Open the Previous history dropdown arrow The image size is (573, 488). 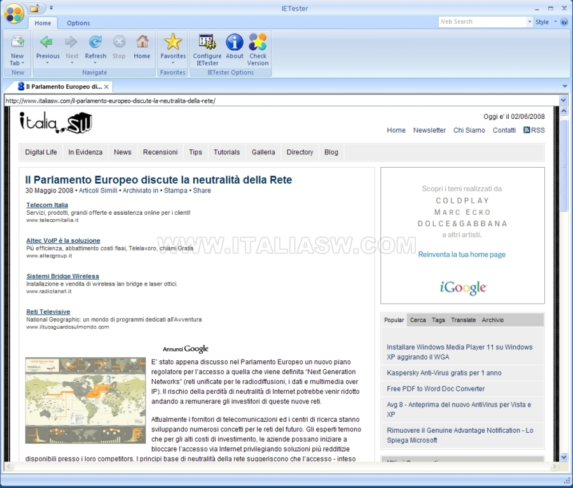coord(47,63)
